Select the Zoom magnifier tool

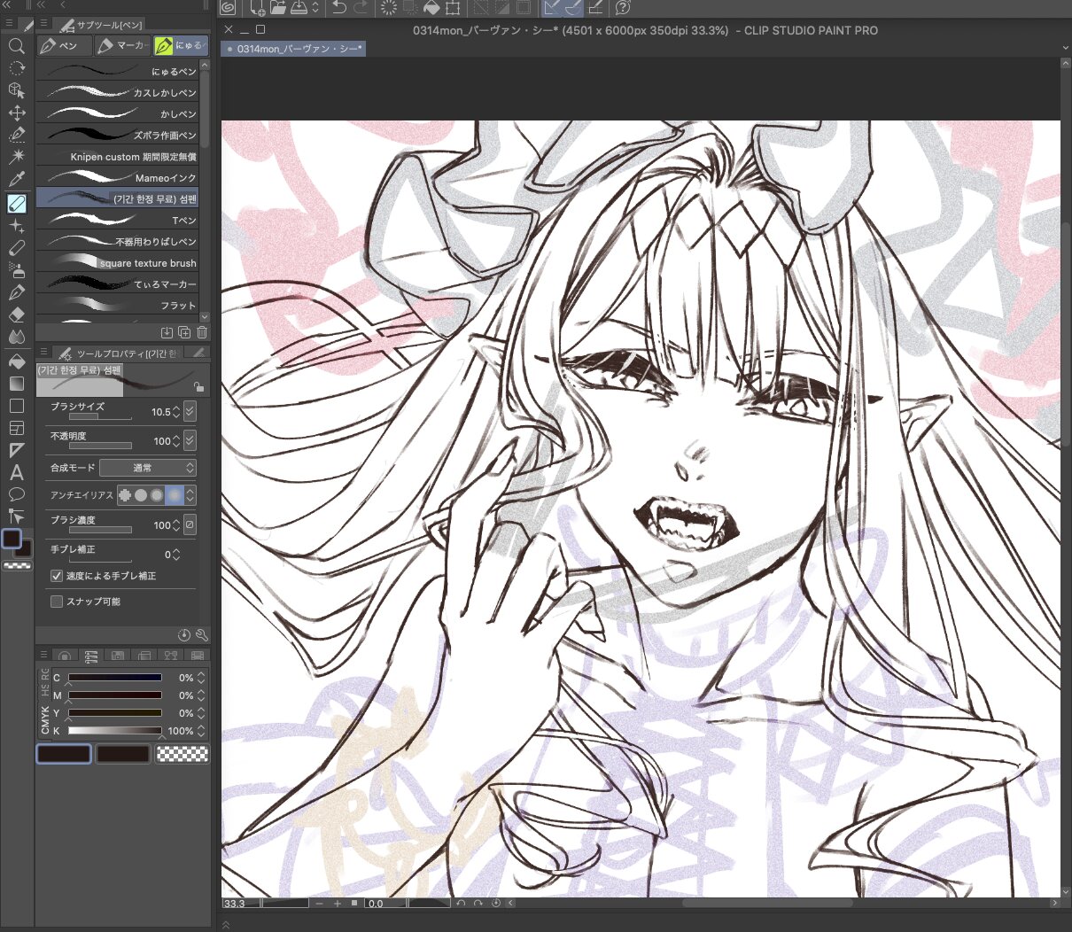pos(16,46)
